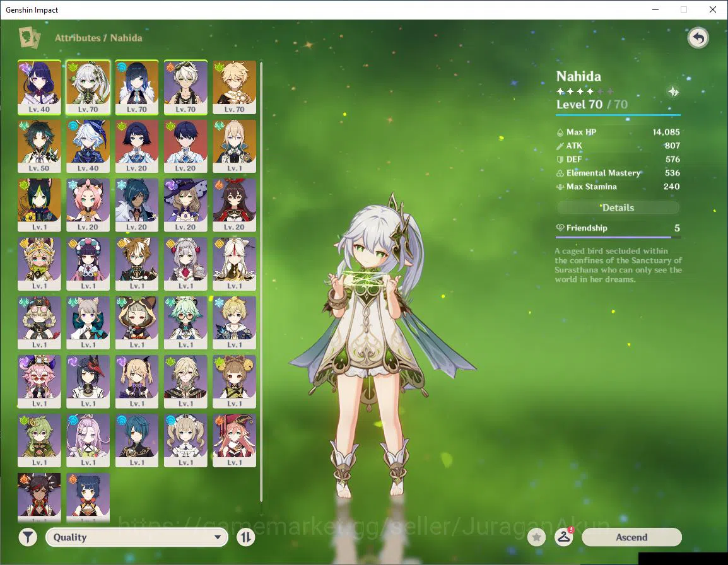Select Lisa Lv. 20 portrait
The width and height of the screenshot is (728, 565).
click(x=185, y=205)
